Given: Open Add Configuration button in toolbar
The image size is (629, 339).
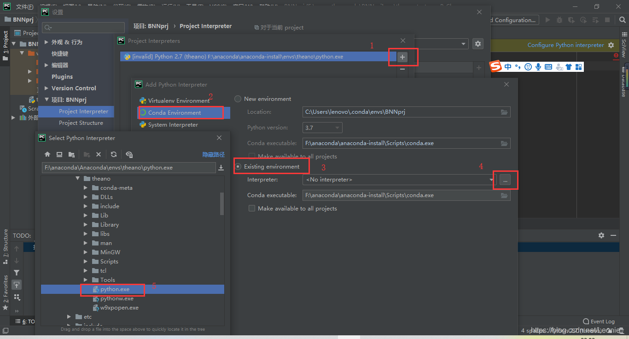Looking at the screenshot, I should pyautogui.click(x=515, y=20).
